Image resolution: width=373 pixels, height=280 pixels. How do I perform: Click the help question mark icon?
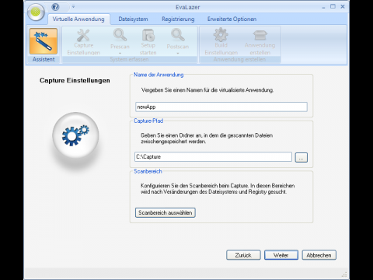[x=55, y=7]
